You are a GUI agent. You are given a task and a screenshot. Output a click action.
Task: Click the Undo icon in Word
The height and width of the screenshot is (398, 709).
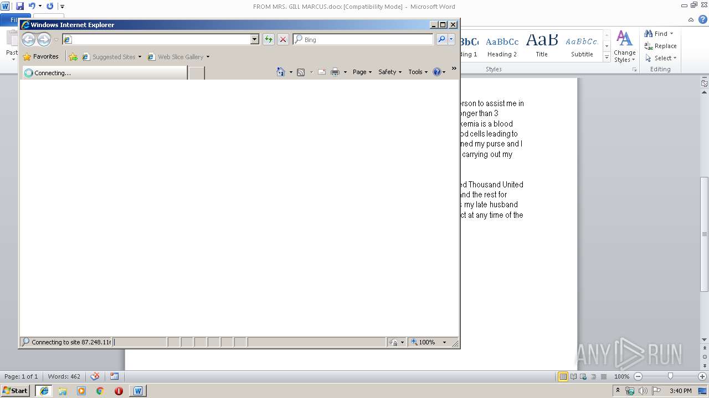[32, 6]
